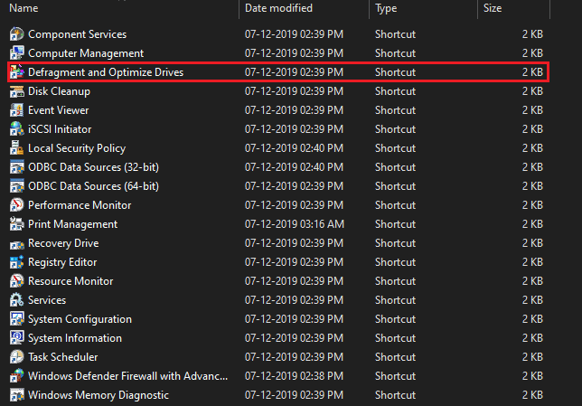Click ODBC Data Sources (32-bit) 02:40 PM date

click(294, 167)
